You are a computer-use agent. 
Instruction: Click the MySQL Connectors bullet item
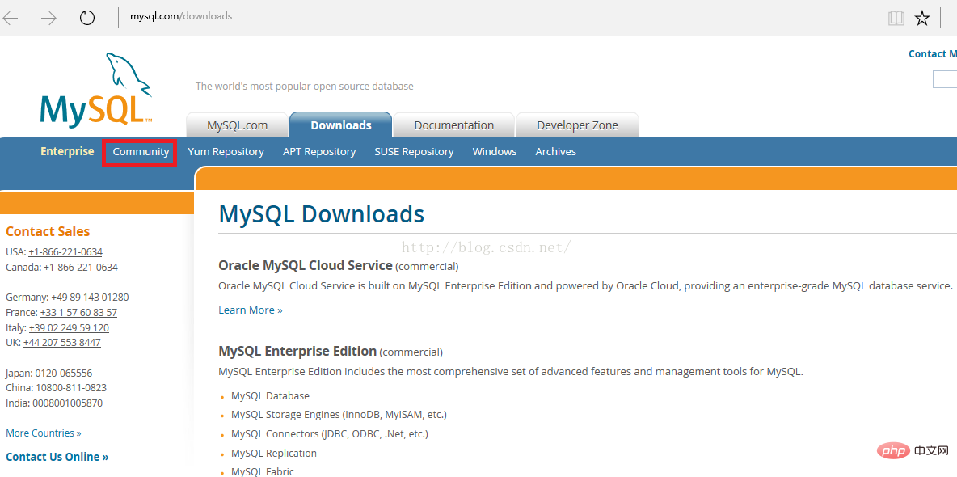click(x=330, y=434)
